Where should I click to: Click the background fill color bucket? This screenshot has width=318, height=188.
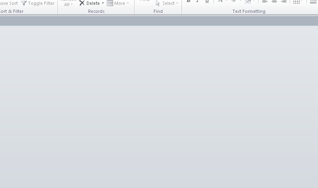coord(248,2)
